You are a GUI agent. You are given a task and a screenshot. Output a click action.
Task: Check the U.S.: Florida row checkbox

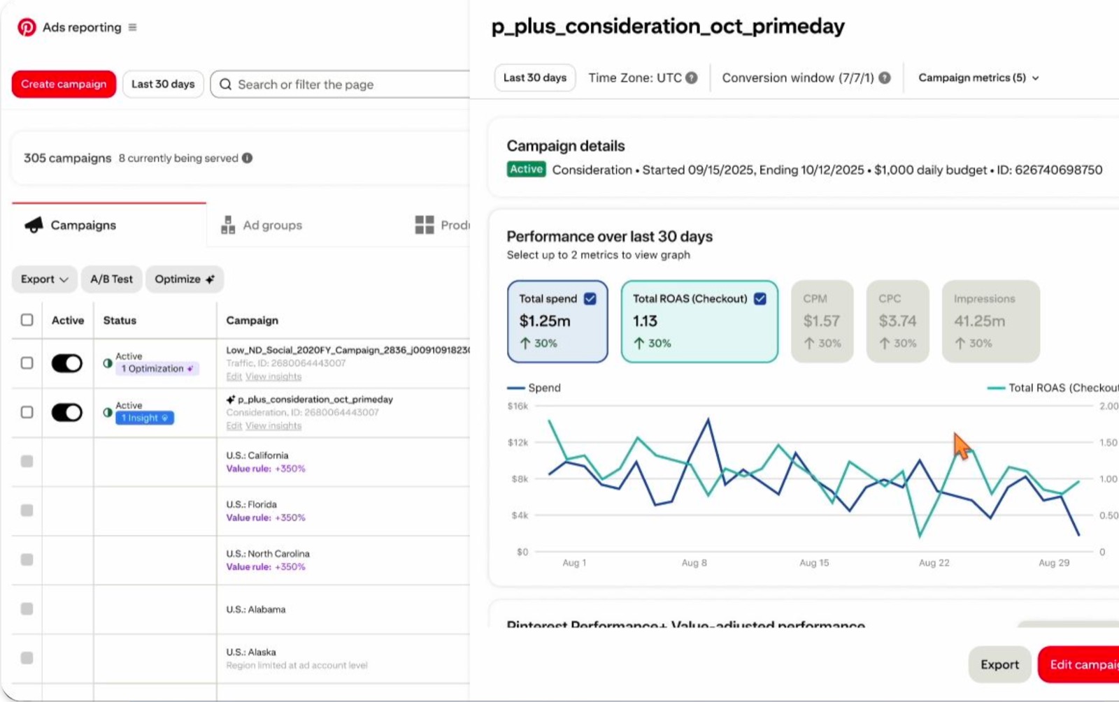point(27,511)
